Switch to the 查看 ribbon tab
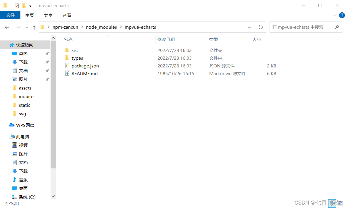 (67, 15)
